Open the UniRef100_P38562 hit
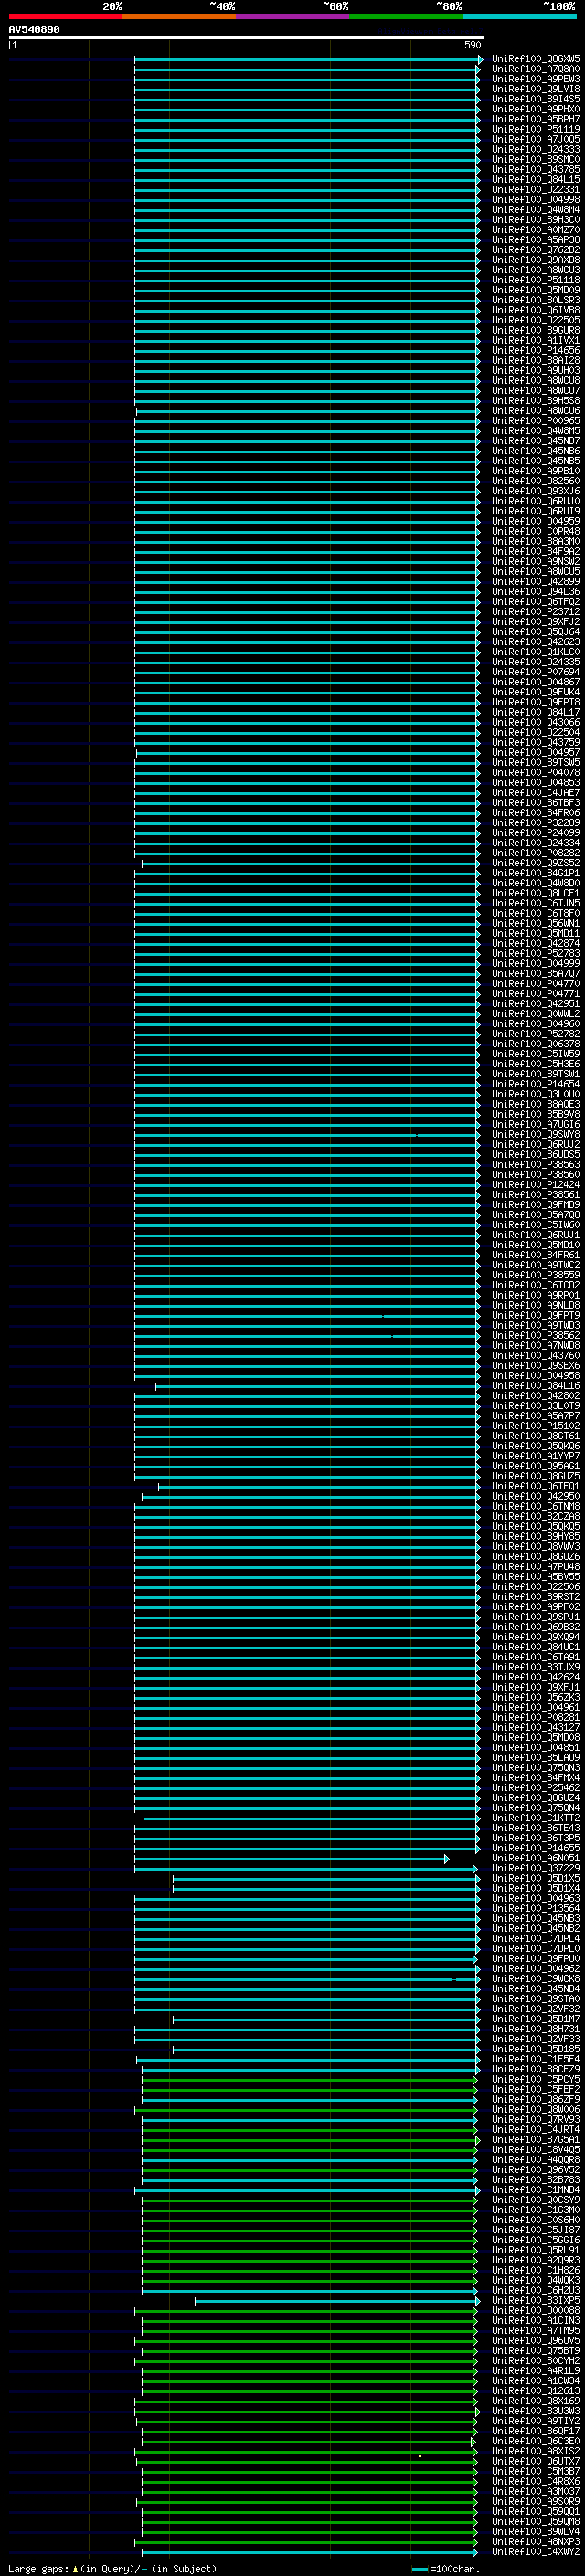Image resolution: width=585 pixels, height=2576 pixels. [x=535, y=1336]
